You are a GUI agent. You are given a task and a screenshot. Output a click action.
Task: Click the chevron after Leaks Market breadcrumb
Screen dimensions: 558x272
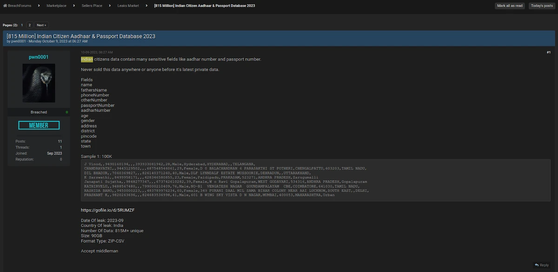pyautogui.click(x=146, y=6)
